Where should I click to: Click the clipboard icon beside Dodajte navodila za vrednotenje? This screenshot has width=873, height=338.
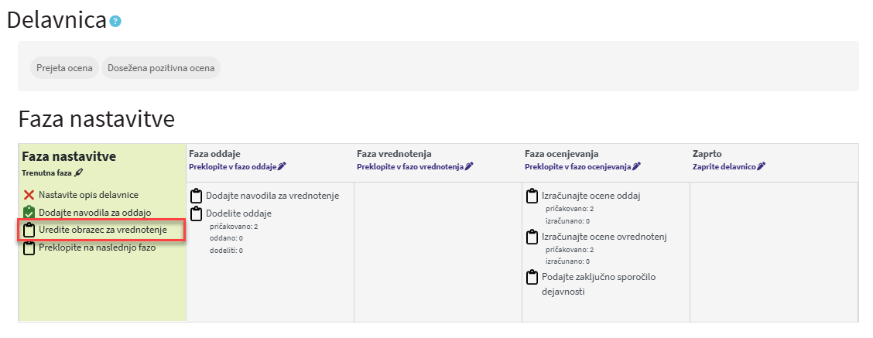196,196
